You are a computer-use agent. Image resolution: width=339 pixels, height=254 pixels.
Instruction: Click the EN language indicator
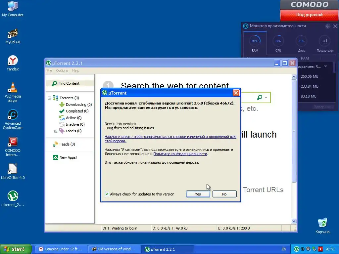(x=284, y=249)
